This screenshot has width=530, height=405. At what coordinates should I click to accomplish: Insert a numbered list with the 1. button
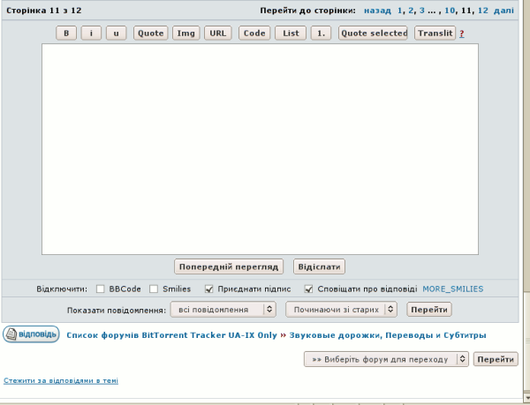tap(321, 33)
